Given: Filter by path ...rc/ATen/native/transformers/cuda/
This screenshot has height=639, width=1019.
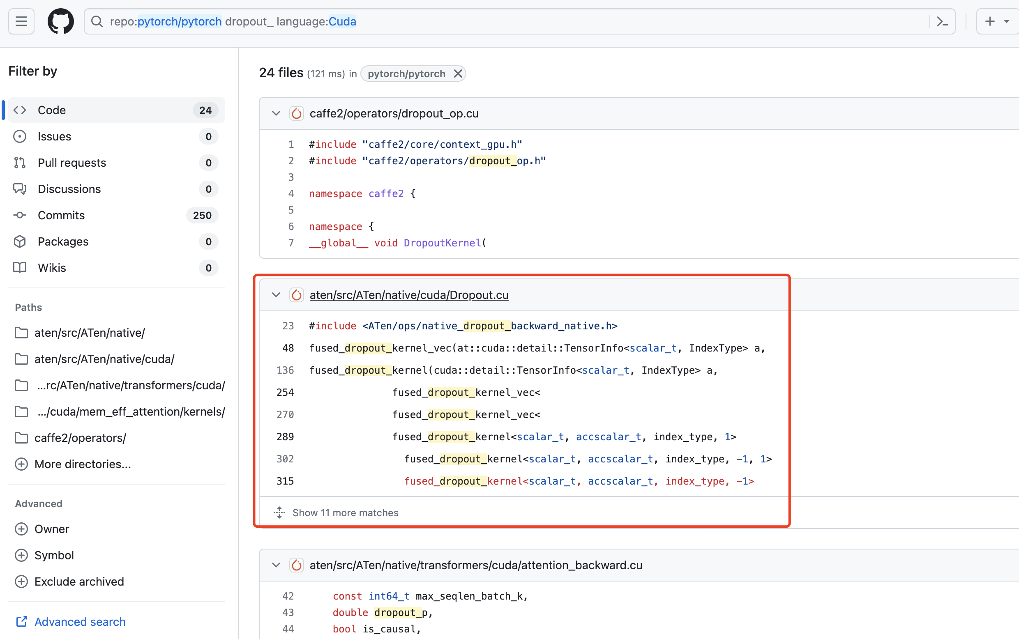Looking at the screenshot, I should 131,385.
